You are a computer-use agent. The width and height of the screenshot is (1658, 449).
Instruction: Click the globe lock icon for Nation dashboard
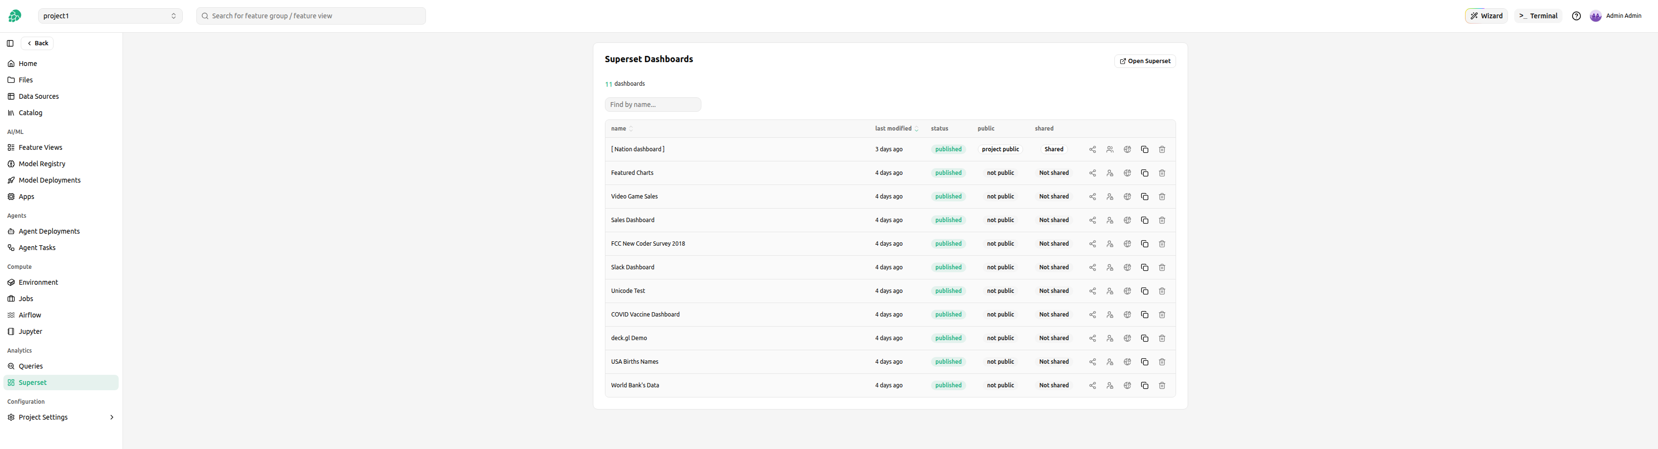pyautogui.click(x=1127, y=150)
